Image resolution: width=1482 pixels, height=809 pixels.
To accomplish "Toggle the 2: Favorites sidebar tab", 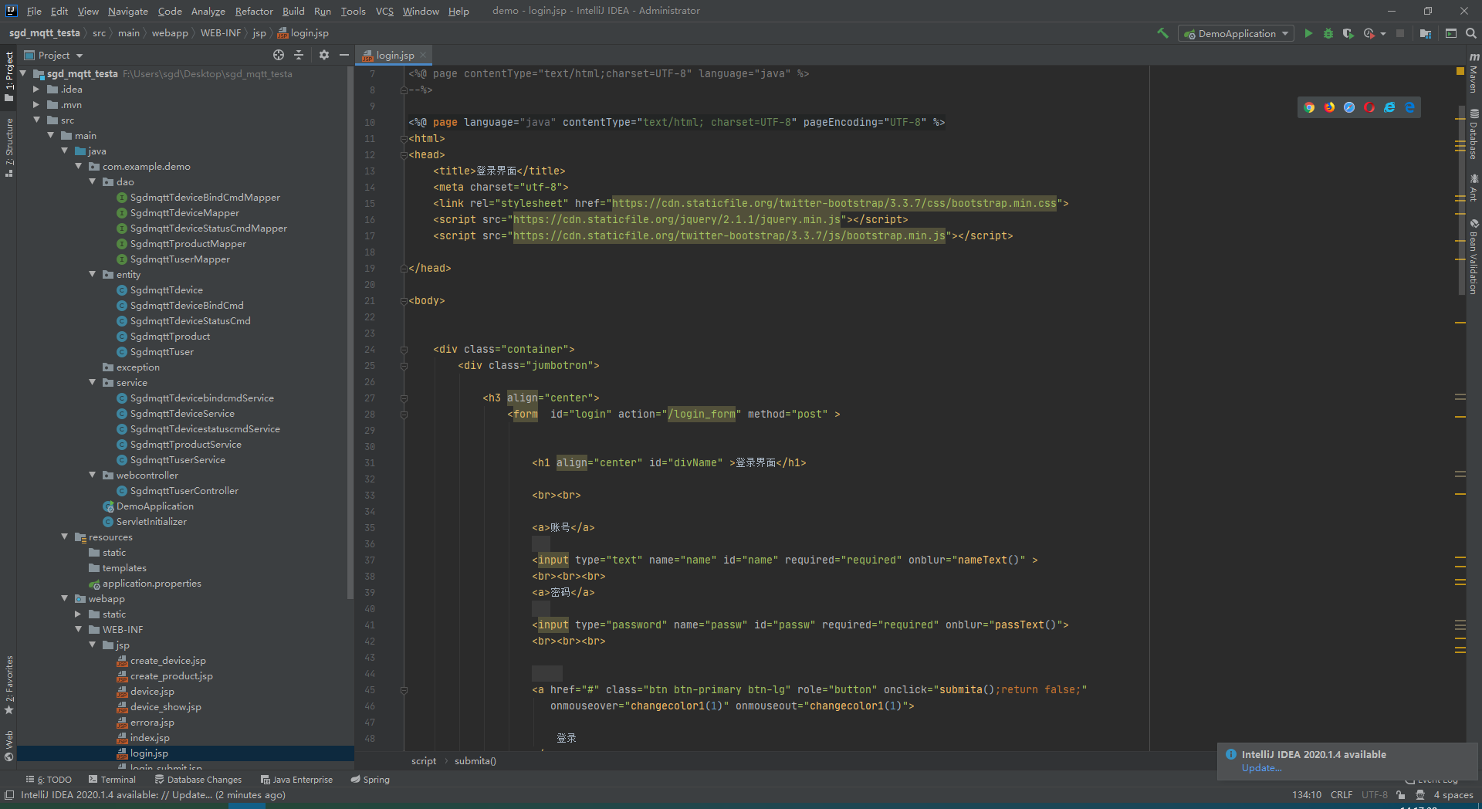I will (8, 685).
